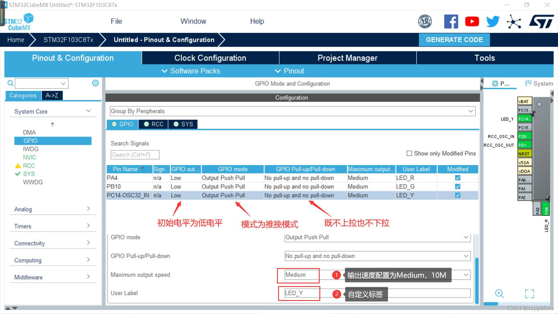
Task: Switch to Tools tab
Action: [x=485, y=58]
